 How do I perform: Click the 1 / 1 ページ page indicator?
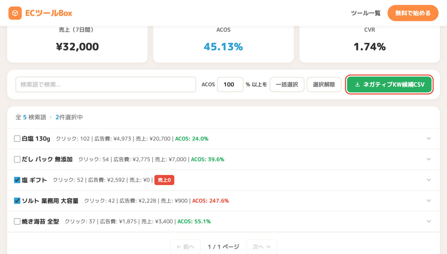pyautogui.click(x=223, y=247)
